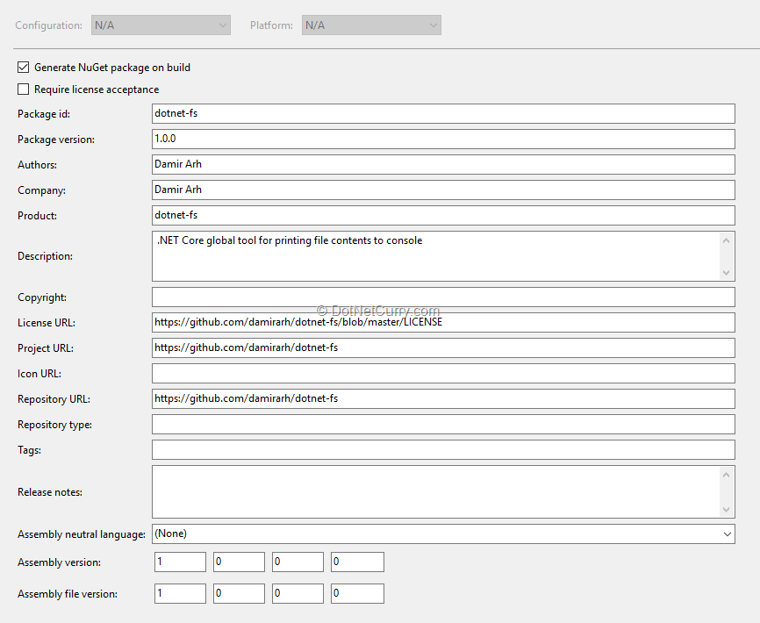Click Assembly file version build field
This screenshot has height=623, width=760.
298,593
